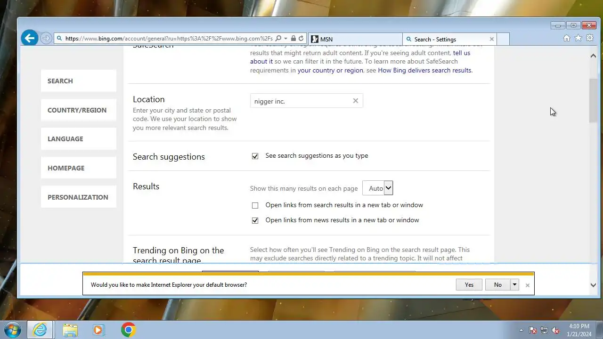The width and height of the screenshot is (603, 339).
Task: Click the 'Results' section heading
Action: (x=146, y=186)
